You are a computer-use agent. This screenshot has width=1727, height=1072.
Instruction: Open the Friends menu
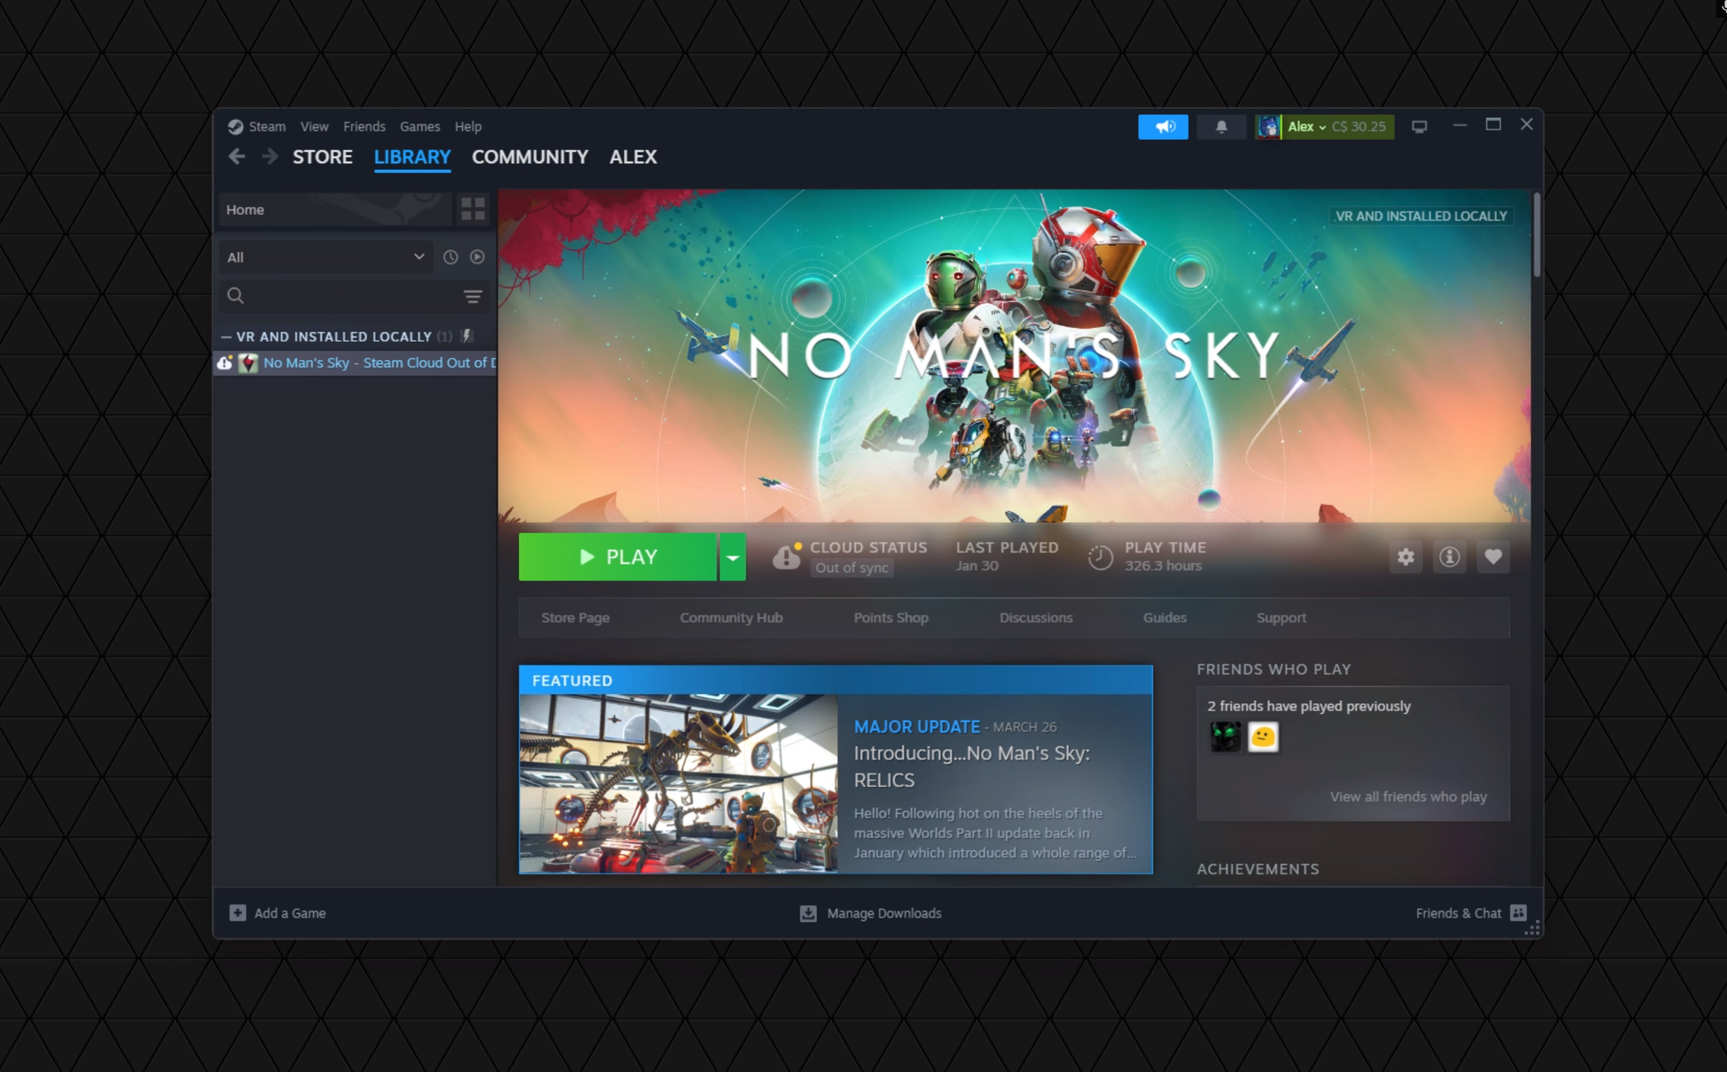tap(364, 127)
